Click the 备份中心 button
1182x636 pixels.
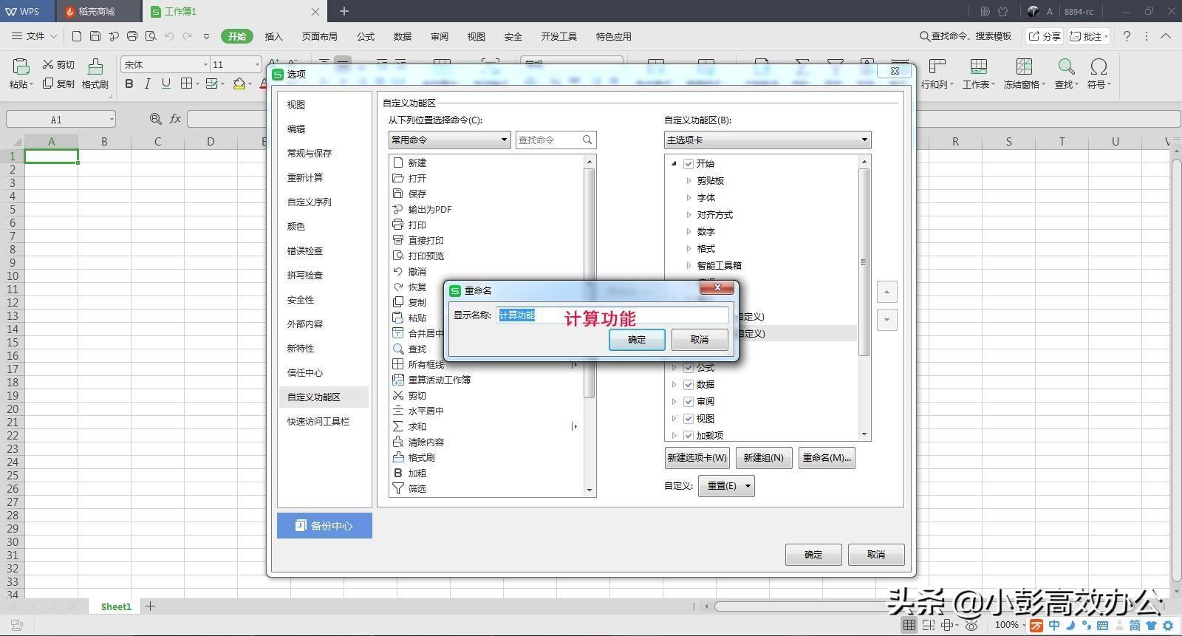324,526
